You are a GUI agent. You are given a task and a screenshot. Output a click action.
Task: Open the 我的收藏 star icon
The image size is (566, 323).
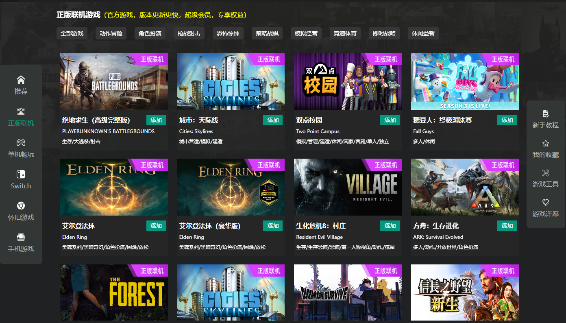[x=546, y=143]
